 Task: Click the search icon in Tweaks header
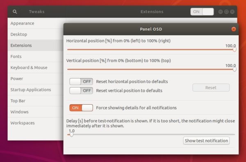(x=15, y=11)
